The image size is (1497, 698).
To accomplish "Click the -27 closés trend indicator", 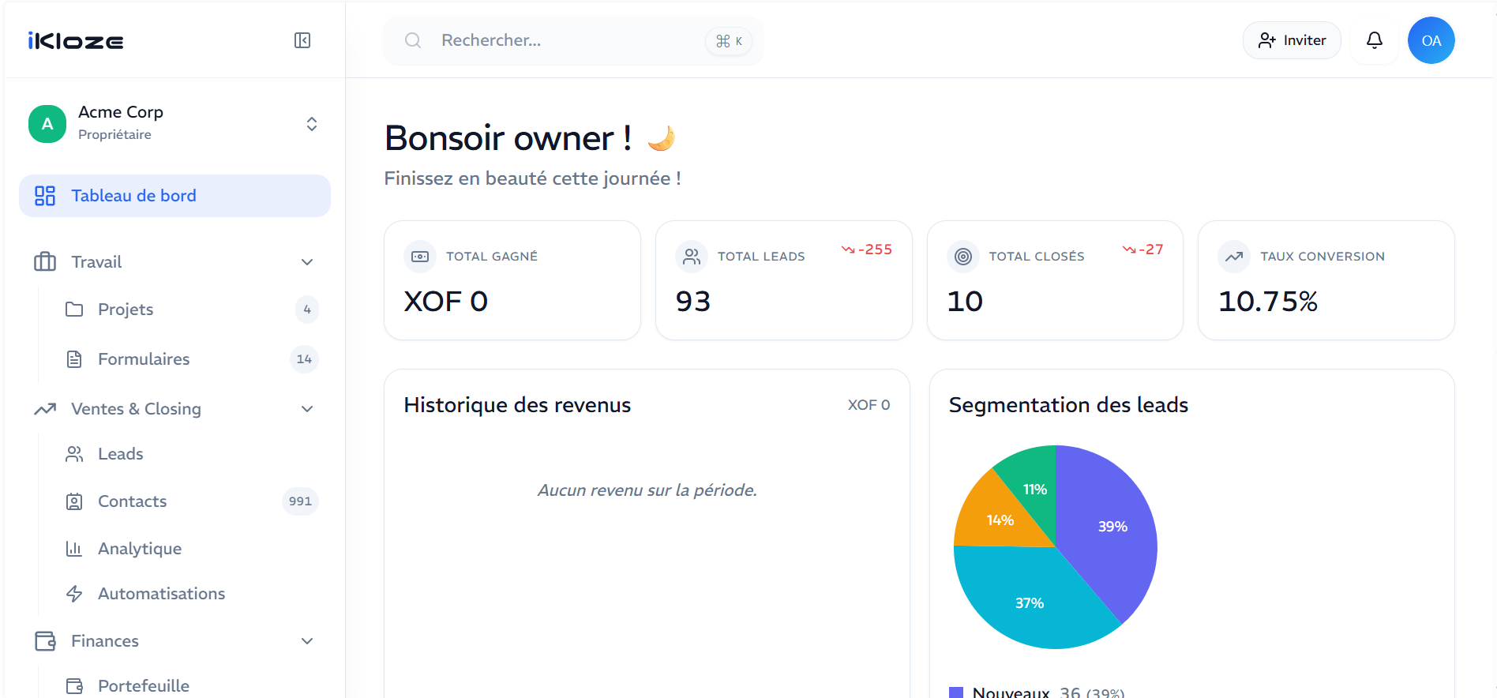I will 1142,250.
